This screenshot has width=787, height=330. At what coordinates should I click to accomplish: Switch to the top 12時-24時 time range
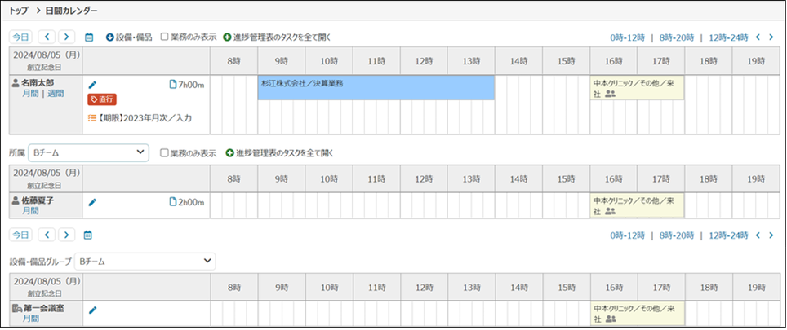(728, 37)
